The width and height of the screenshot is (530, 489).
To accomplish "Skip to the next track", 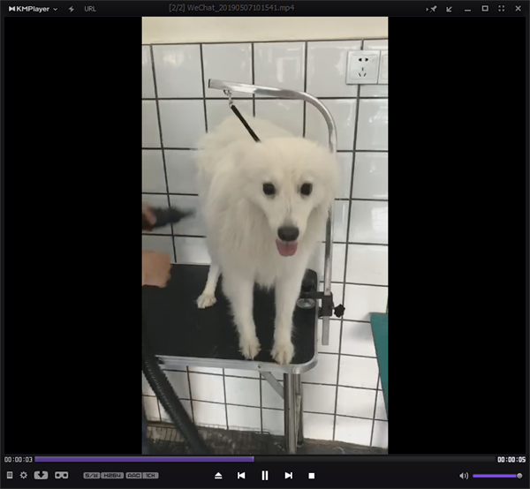I will point(288,475).
